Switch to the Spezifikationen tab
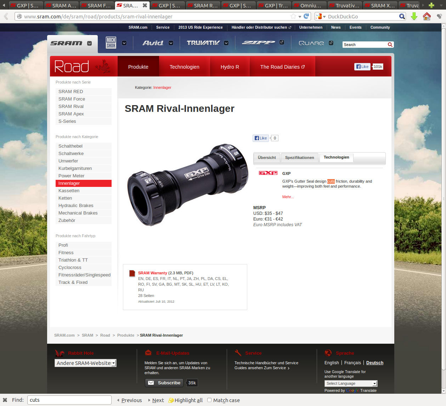Image resolution: width=446 pixels, height=406 pixels. (x=299, y=158)
